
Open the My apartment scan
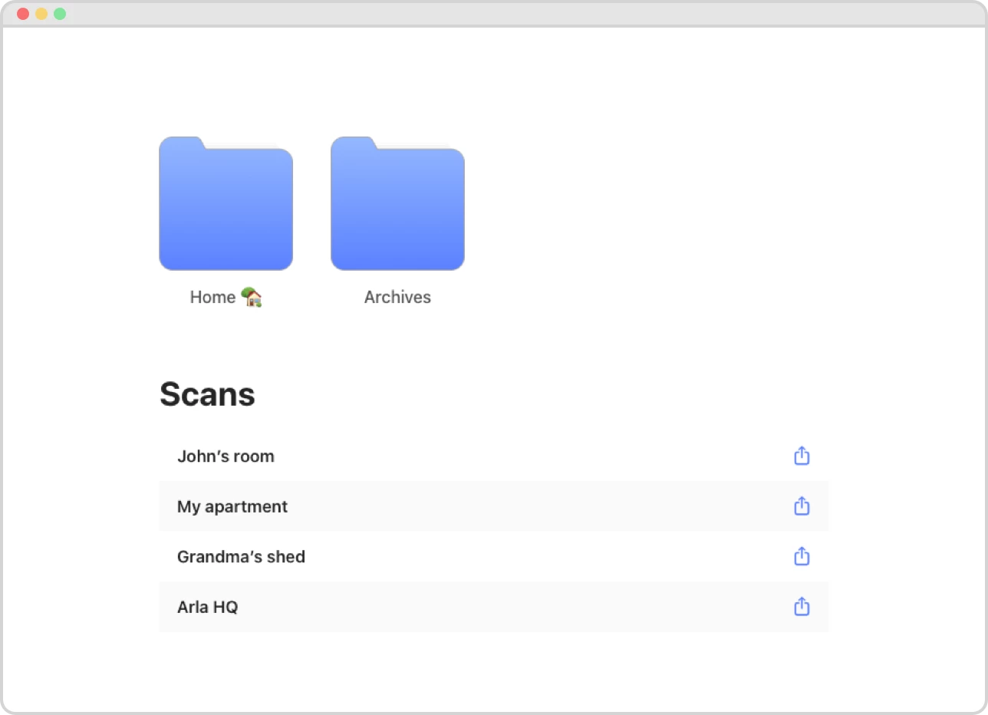pos(232,506)
